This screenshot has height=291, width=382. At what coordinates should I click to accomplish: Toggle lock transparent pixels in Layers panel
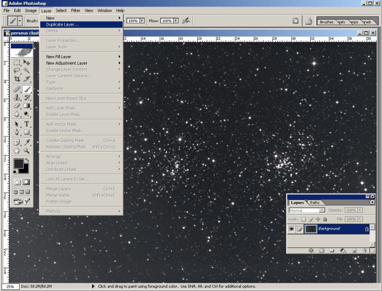(x=304, y=219)
